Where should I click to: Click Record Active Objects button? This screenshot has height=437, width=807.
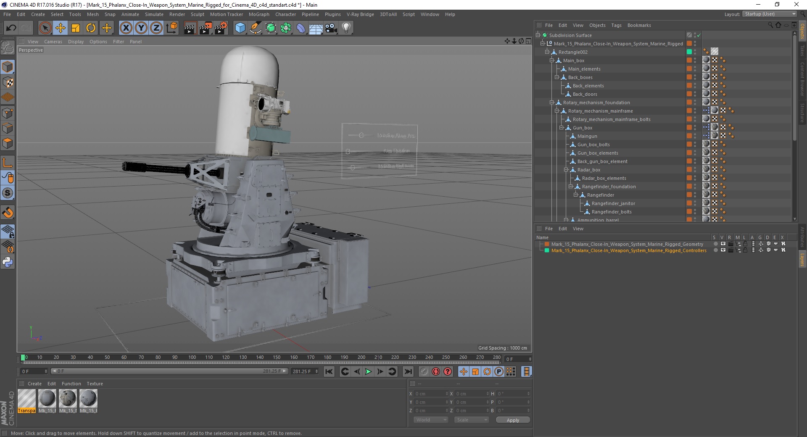point(424,371)
